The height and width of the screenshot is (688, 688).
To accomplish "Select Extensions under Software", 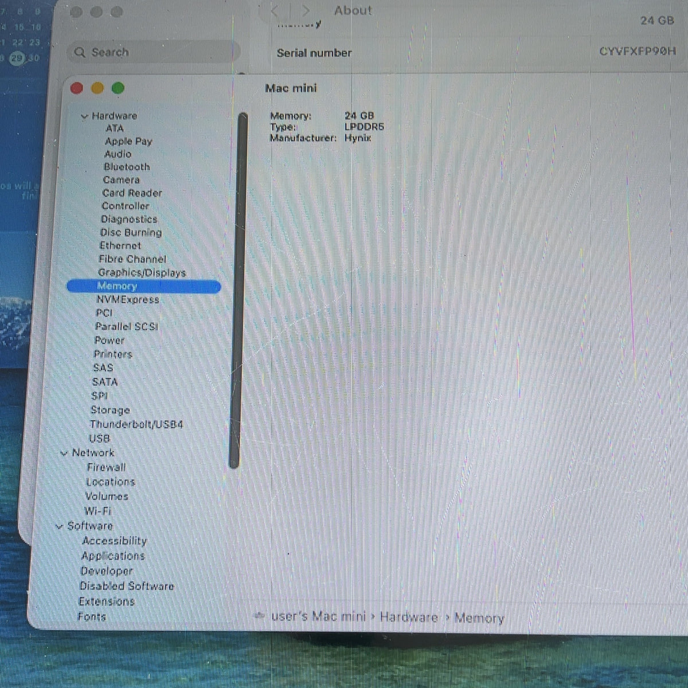I will [107, 601].
